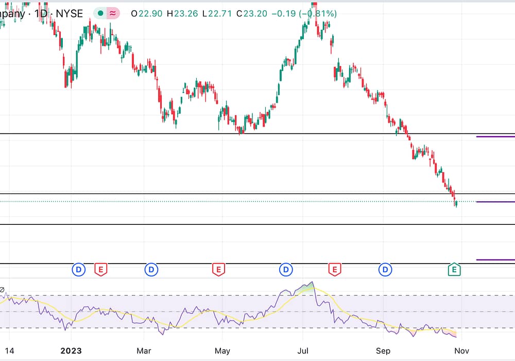Click the dividend D marker near March

click(151, 269)
